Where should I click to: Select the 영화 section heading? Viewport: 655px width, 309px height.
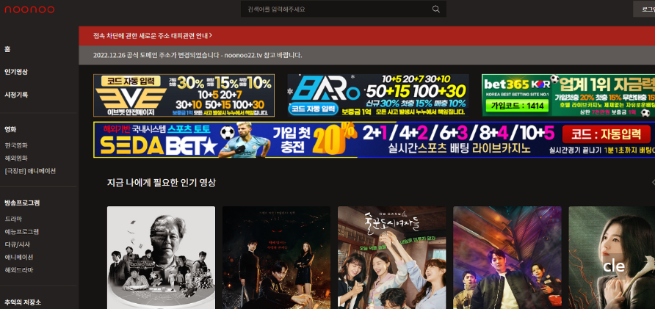point(10,129)
